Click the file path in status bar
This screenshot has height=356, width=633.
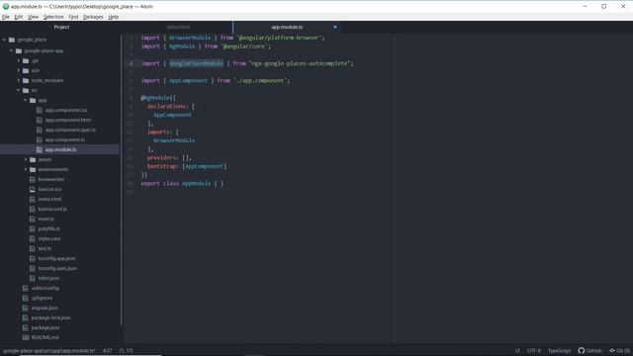[49, 351]
